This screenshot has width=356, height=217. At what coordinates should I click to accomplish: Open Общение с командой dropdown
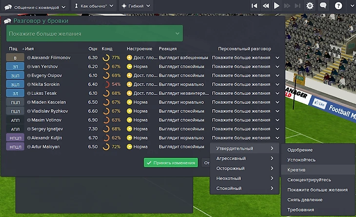point(35,7)
